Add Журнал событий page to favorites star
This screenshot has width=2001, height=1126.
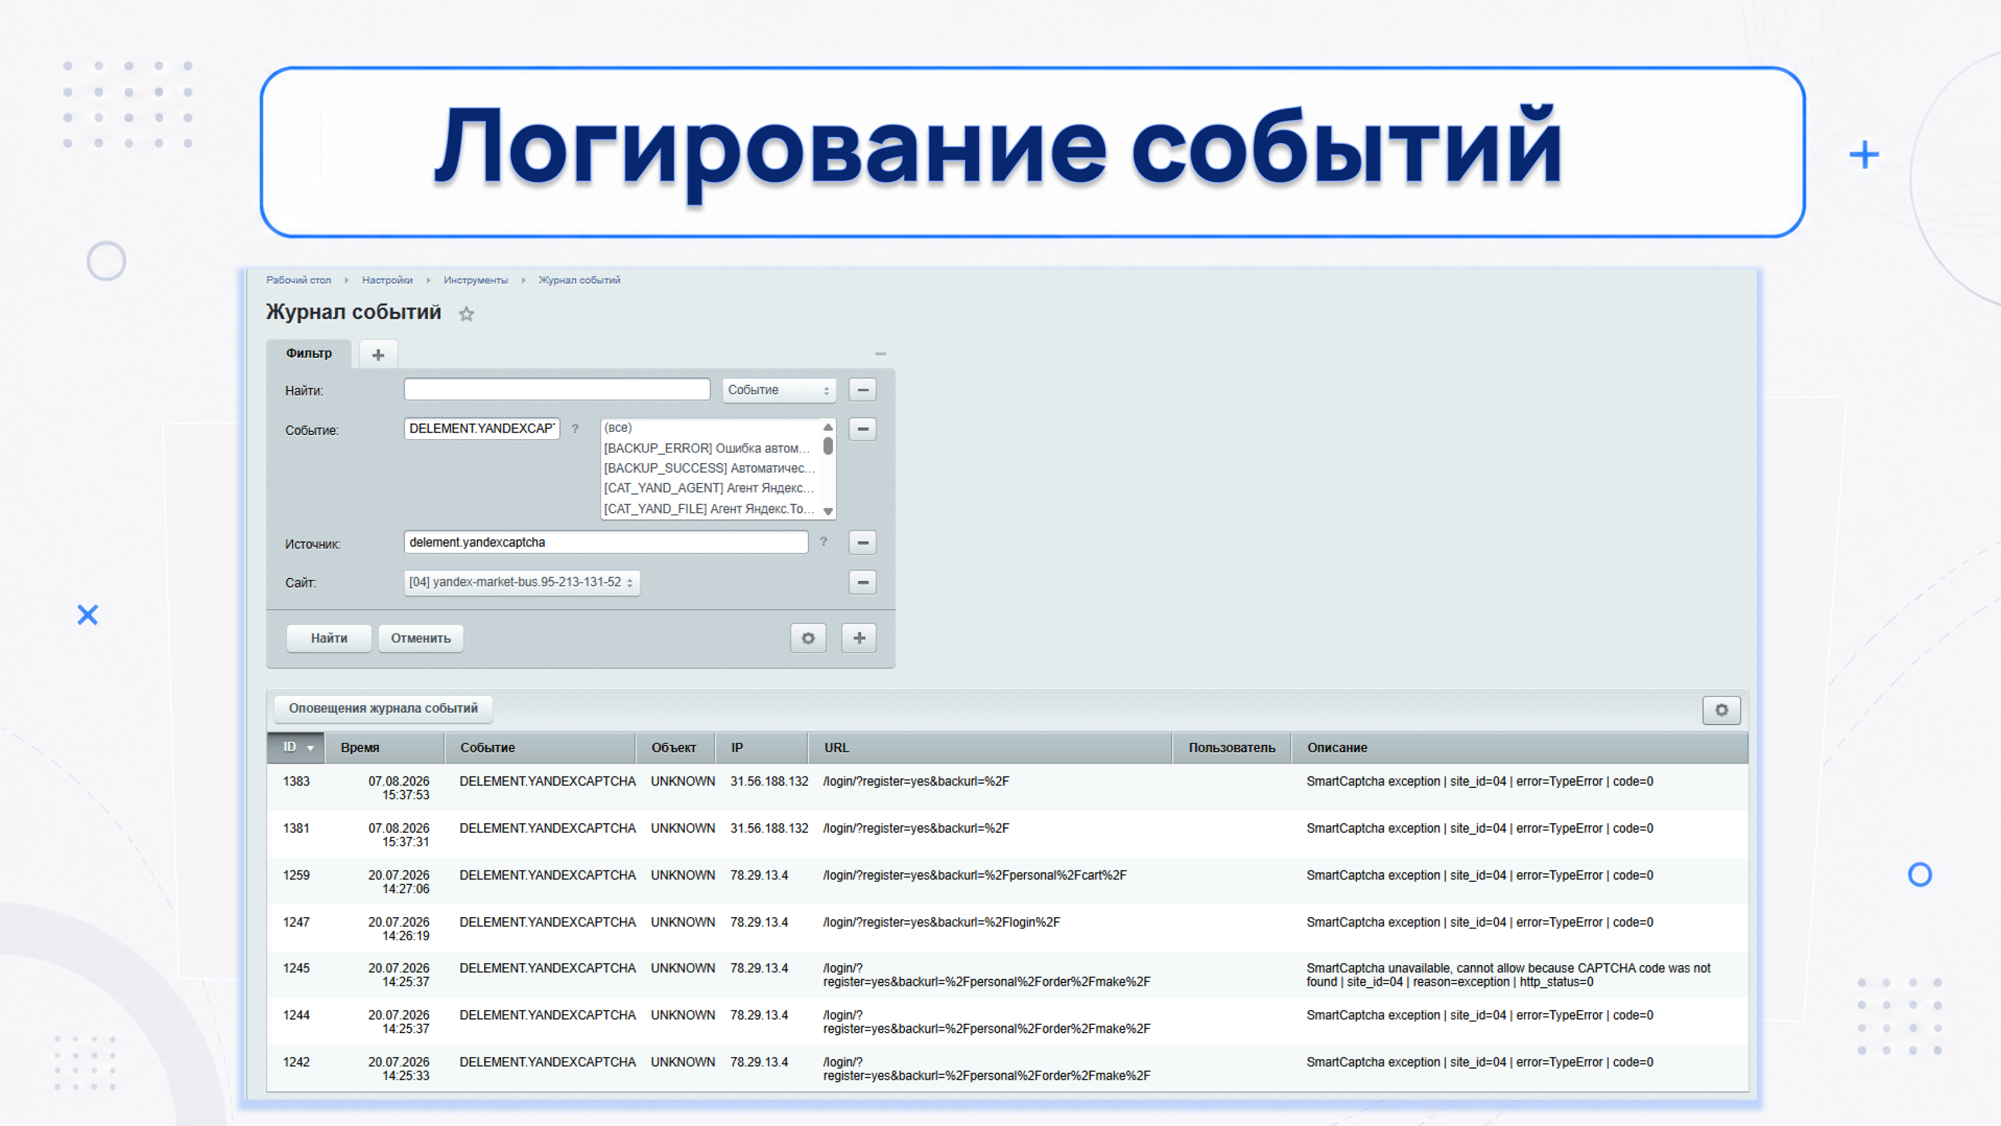[x=466, y=314]
